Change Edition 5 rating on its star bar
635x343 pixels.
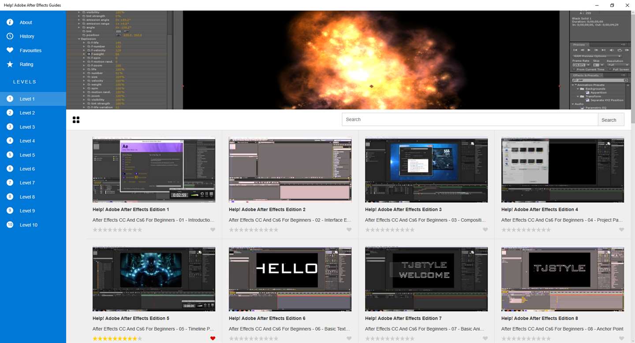click(117, 339)
